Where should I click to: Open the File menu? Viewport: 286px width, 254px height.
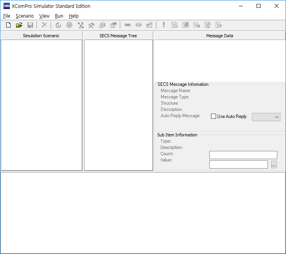coord(7,16)
